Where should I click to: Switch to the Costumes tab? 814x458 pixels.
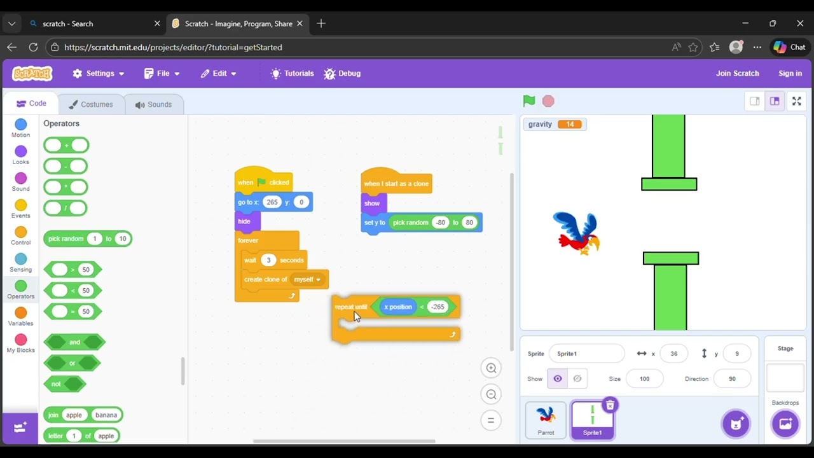click(x=90, y=104)
